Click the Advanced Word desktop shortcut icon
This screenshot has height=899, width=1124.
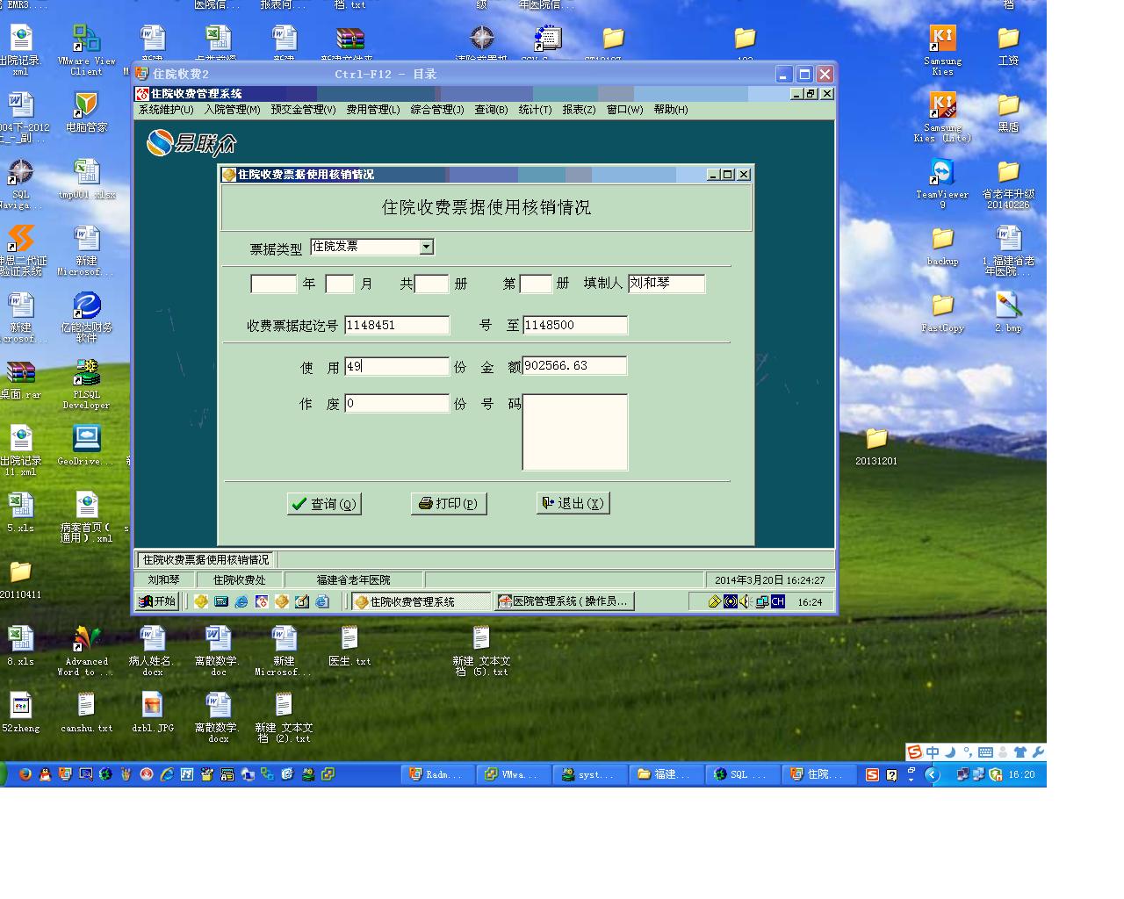(86, 651)
